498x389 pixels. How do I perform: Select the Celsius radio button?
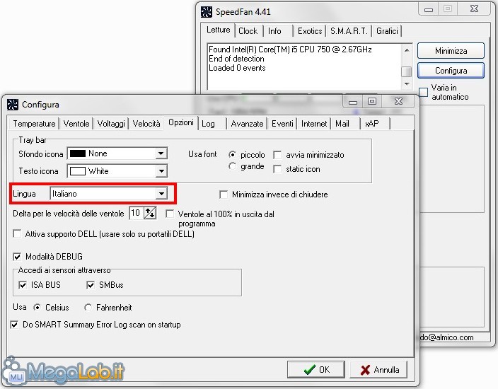pos(37,308)
